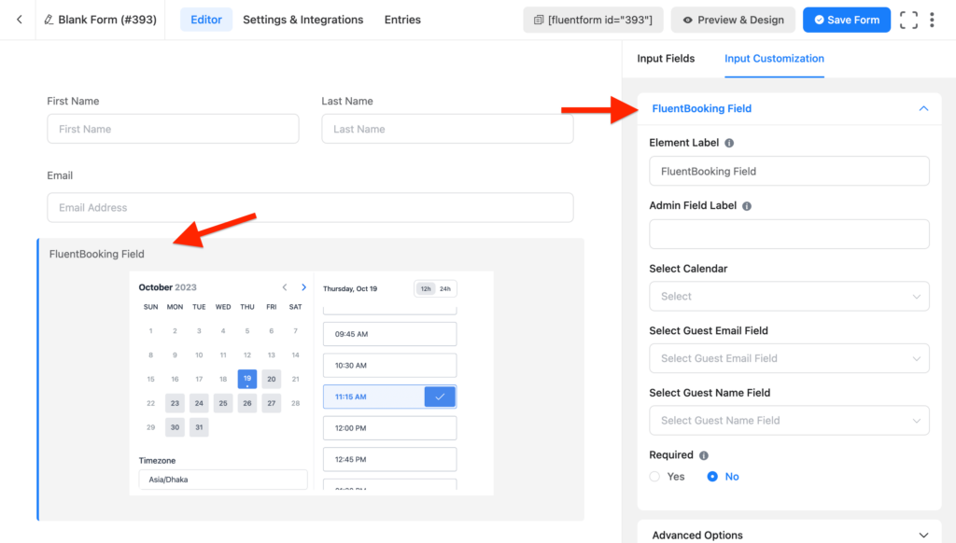The image size is (956, 543).
Task: Click the checkmark confirm on 11:15 AM
Action: 440,397
